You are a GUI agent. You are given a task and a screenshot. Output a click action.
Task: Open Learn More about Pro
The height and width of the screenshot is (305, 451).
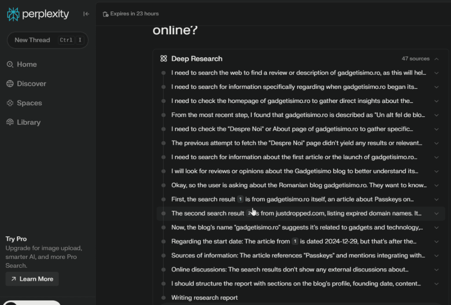tap(32, 279)
